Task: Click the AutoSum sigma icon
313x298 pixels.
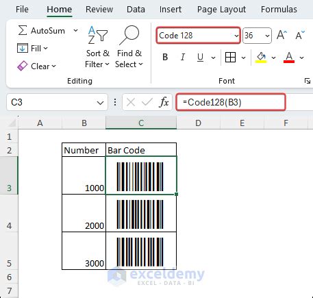Action: click(x=23, y=30)
